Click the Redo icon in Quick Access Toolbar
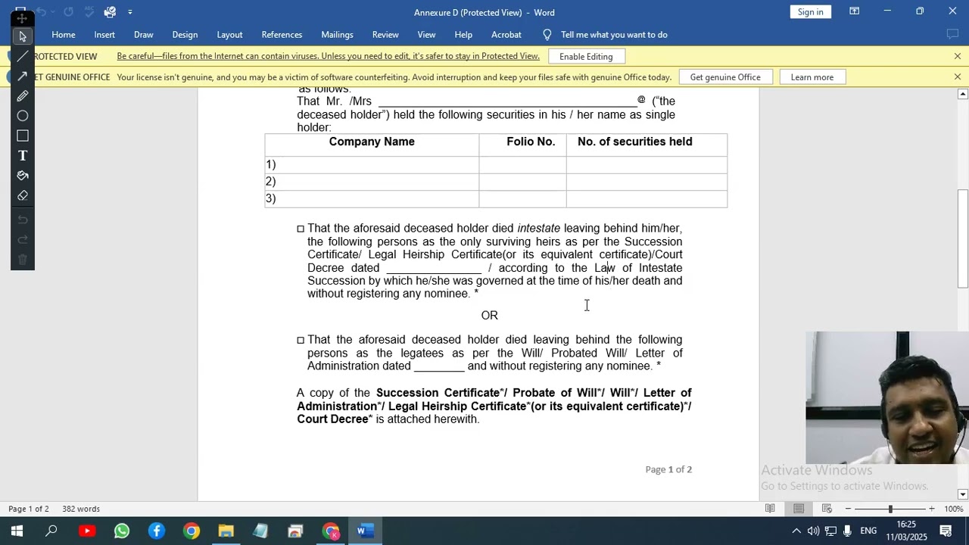 coord(69,12)
